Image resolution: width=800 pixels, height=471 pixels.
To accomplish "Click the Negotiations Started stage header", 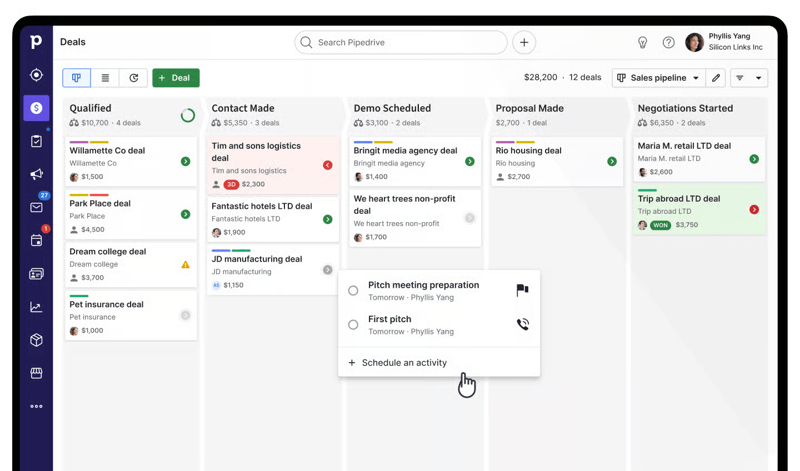I will click(699, 115).
